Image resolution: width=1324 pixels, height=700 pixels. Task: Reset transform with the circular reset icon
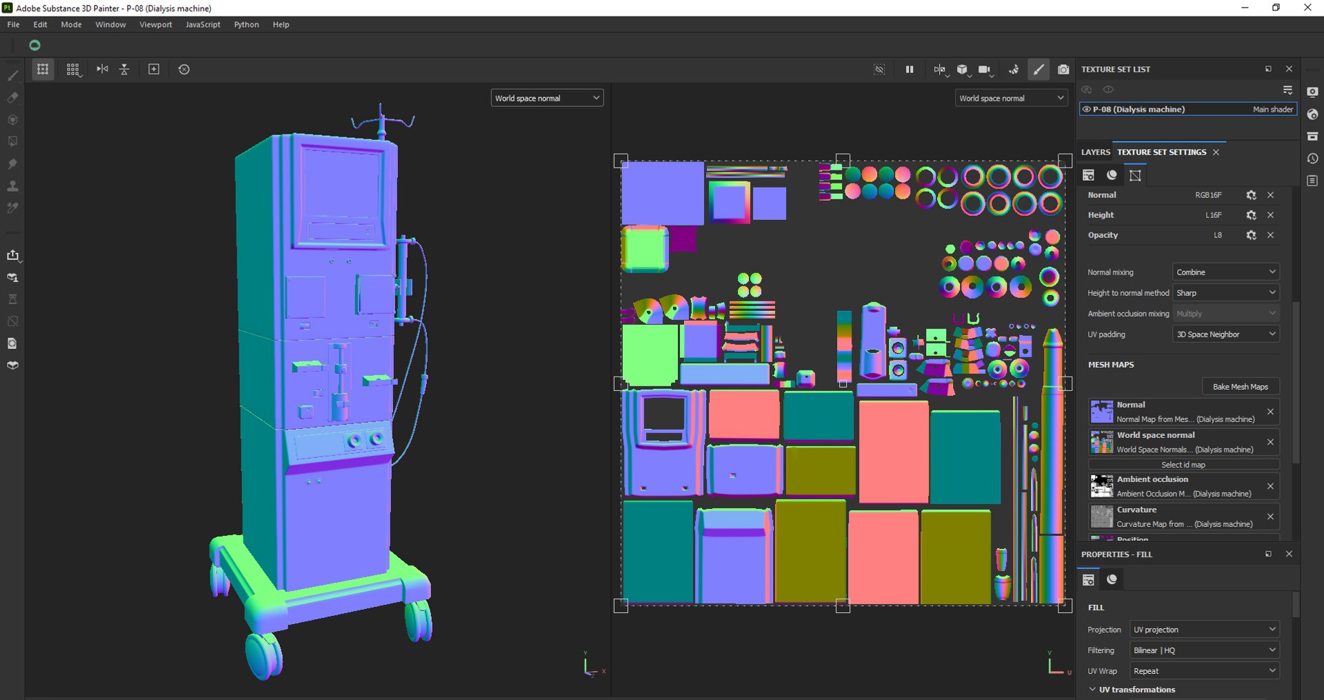[x=184, y=69]
